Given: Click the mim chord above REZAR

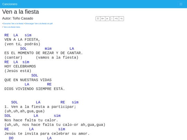Looking at the screenshot, I should coord(48,49).
